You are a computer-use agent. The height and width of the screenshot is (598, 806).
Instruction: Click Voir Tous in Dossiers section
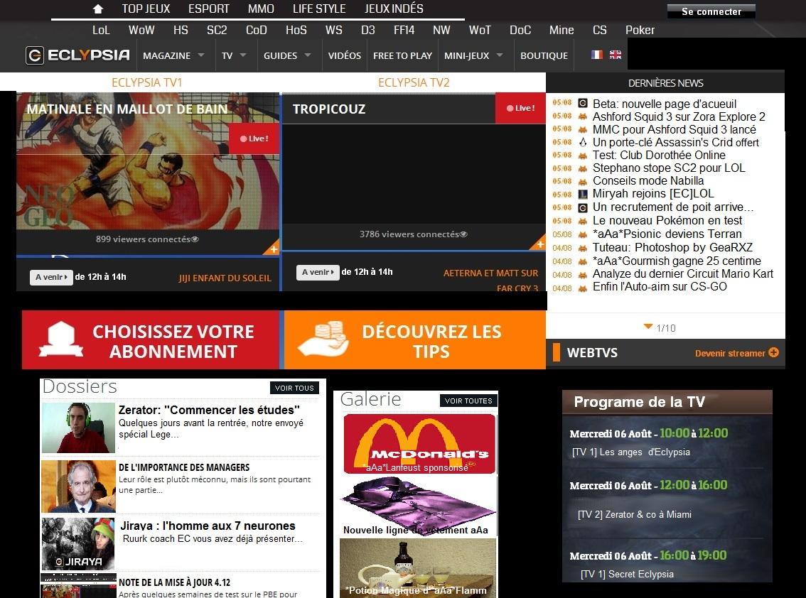(x=294, y=388)
